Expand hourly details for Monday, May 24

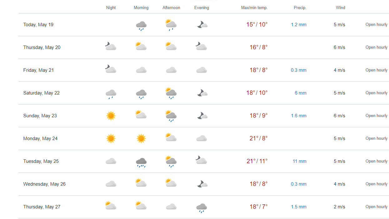coord(377,139)
